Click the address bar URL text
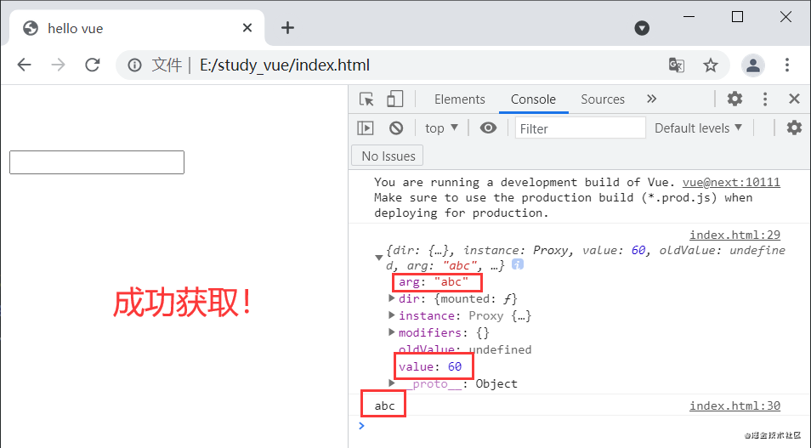811x448 pixels. pos(285,65)
